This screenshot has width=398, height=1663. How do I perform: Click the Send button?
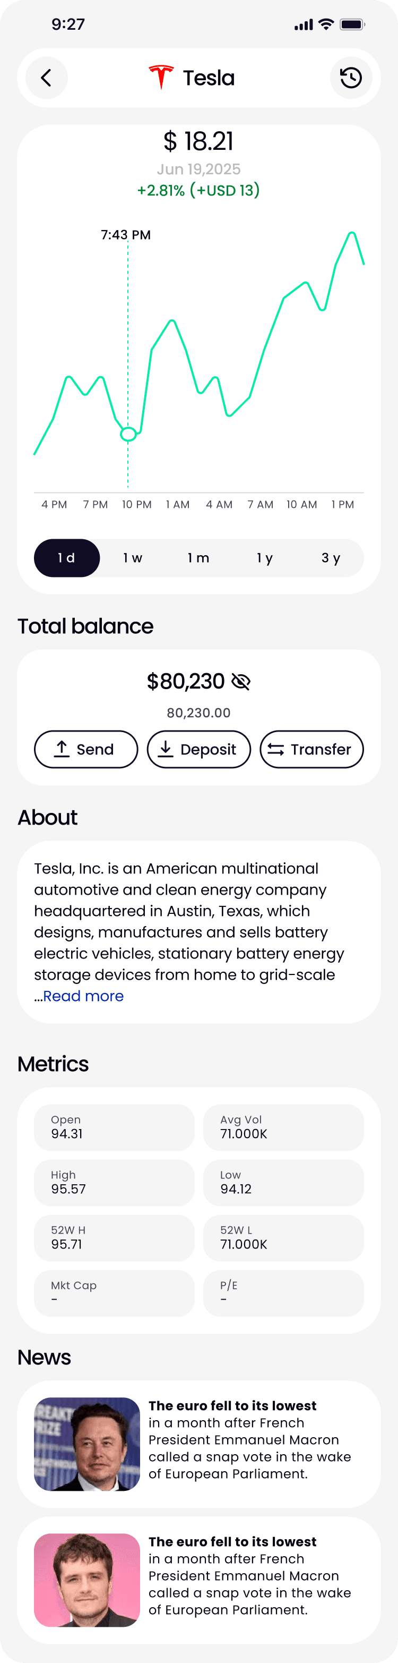[x=86, y=749]
